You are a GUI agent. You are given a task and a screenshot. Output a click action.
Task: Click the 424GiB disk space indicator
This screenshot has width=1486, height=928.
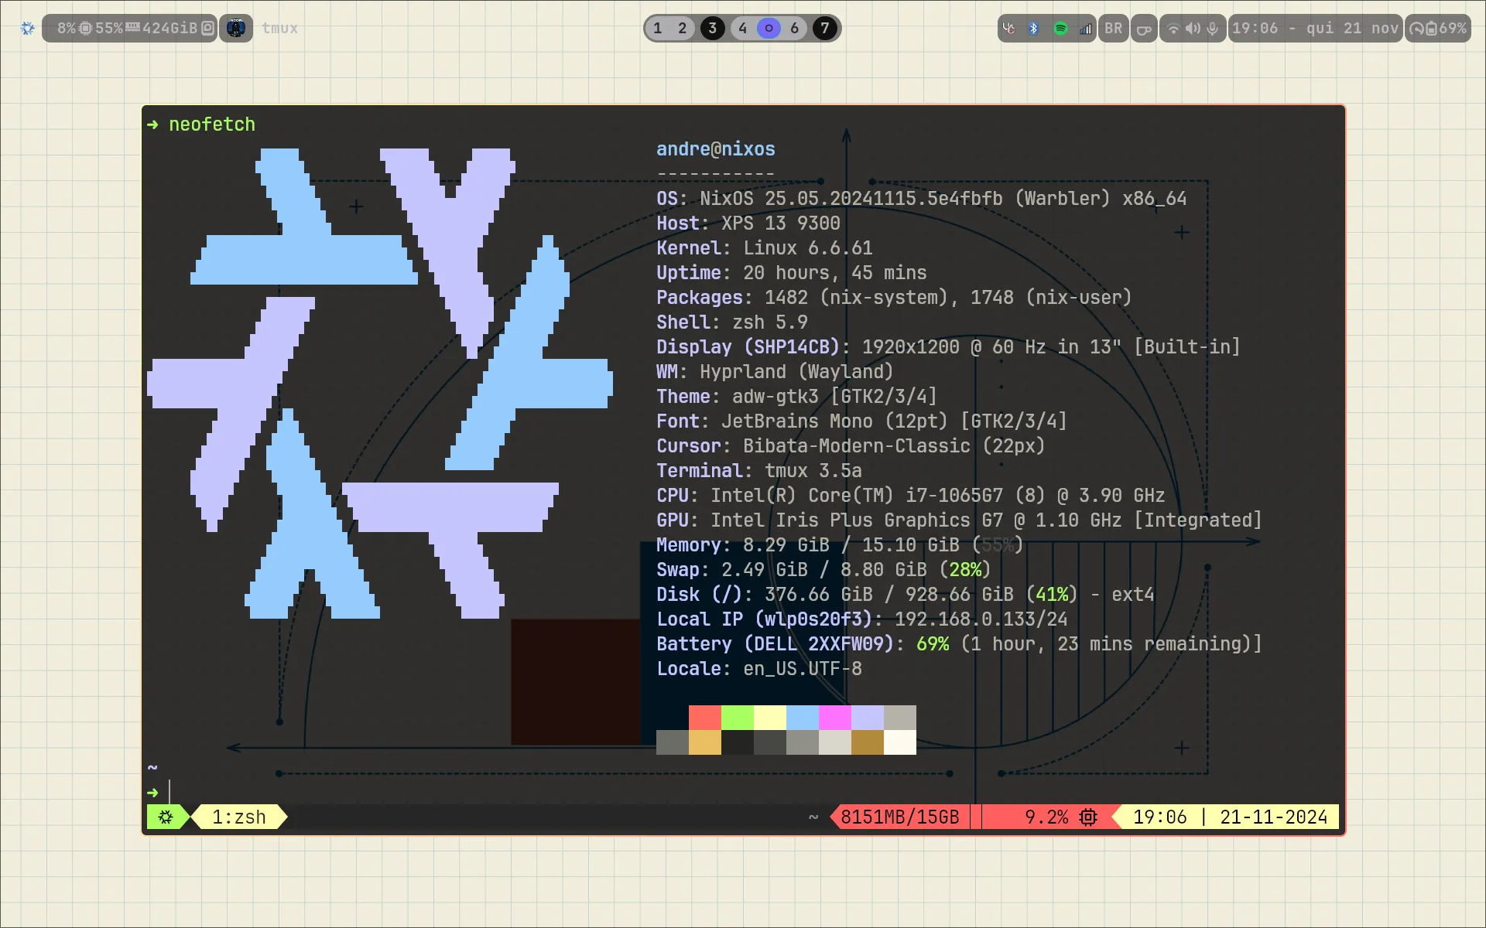[x=178, y=29]
